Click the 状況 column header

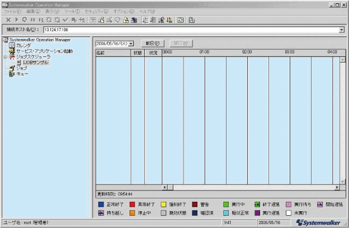click(153, 53)
